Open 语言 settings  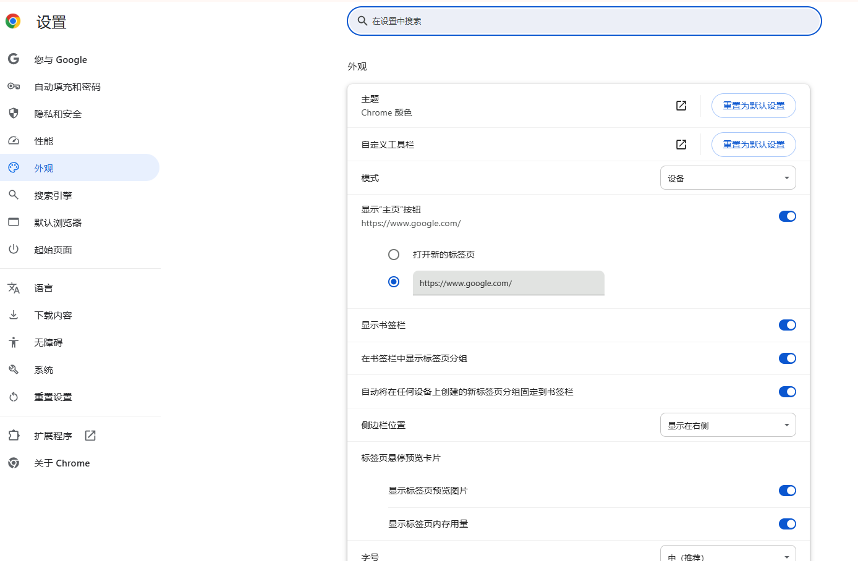click(80, 288)
